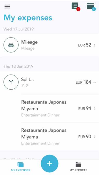Open the Mileage expense entry

point(49,45)
